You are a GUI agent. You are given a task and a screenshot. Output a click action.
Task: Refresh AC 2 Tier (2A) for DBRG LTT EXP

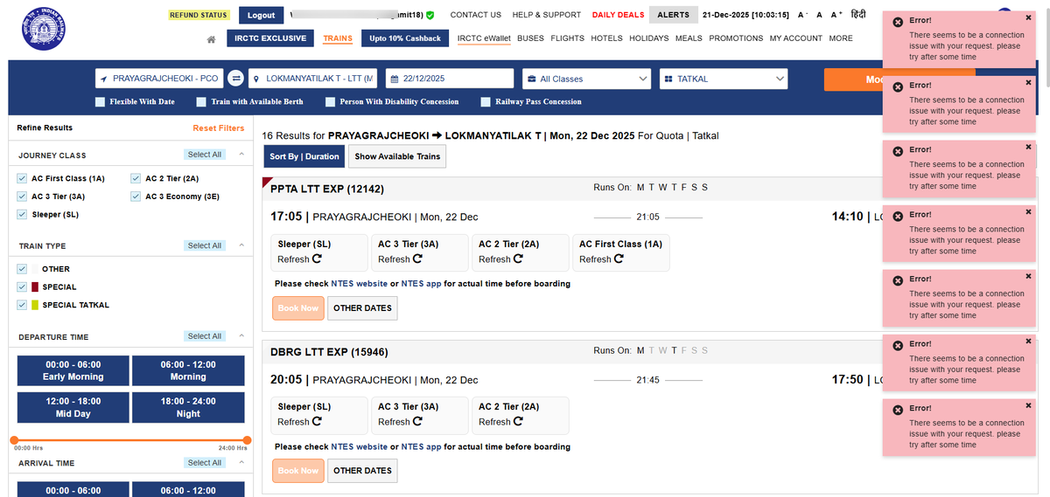coord(518,422)
